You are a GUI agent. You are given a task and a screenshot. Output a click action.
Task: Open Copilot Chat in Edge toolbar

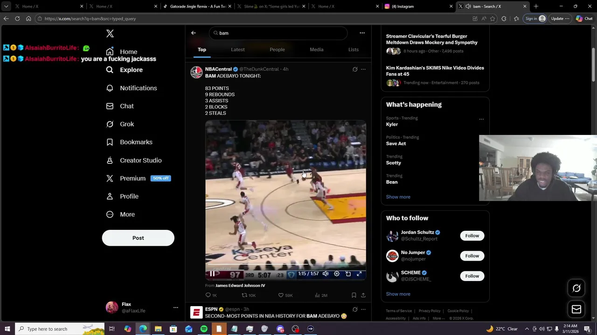[584, 19]
